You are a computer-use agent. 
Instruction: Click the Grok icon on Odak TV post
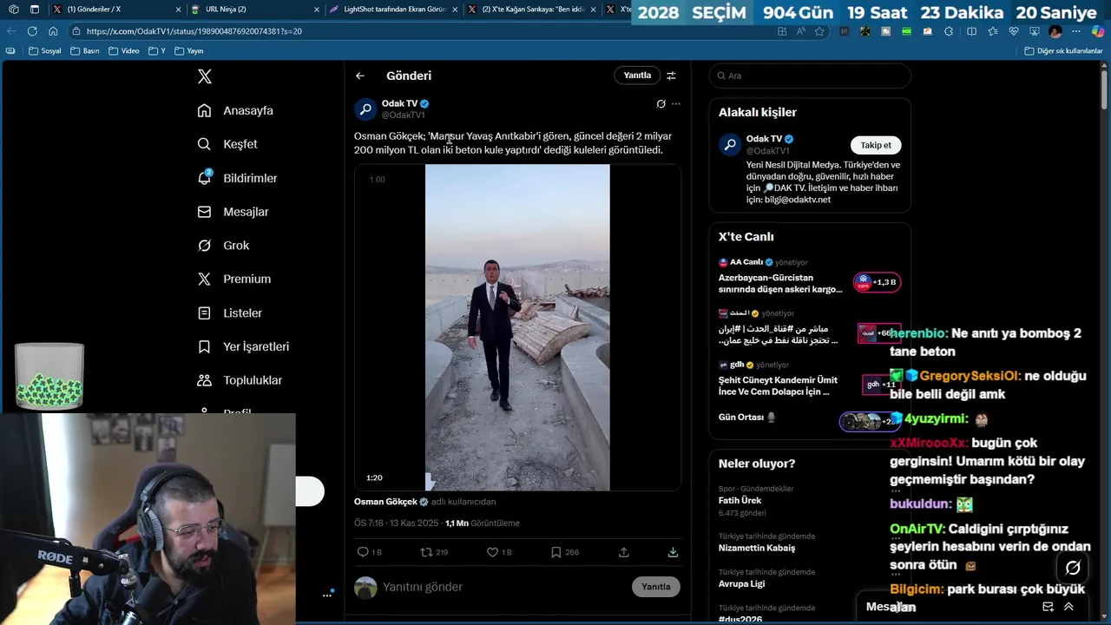click(x=661, y=103)
